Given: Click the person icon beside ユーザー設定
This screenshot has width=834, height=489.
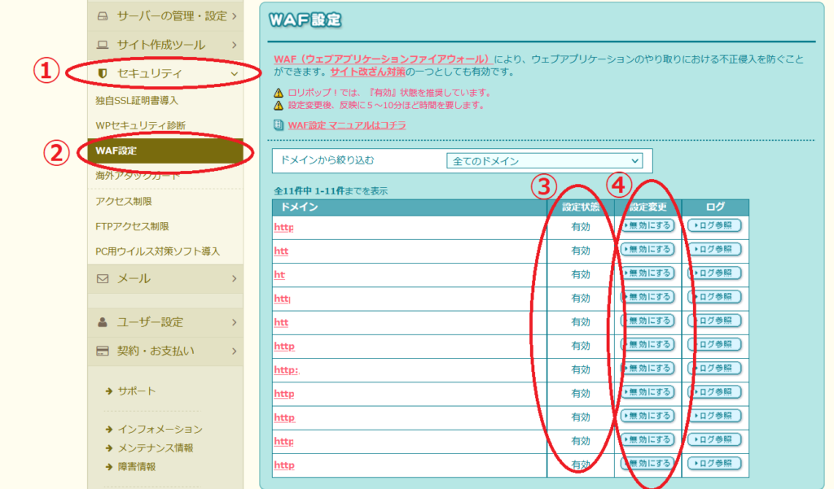Looking at the screenshot, I should [103, 322].
